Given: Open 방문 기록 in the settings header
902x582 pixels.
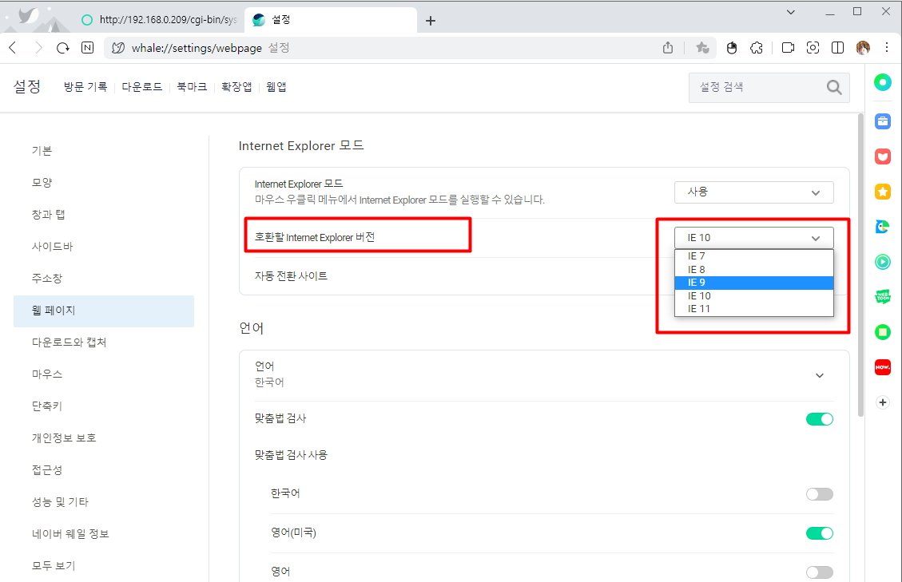Looking at the screenshot, I should click(x=85, y=87).
